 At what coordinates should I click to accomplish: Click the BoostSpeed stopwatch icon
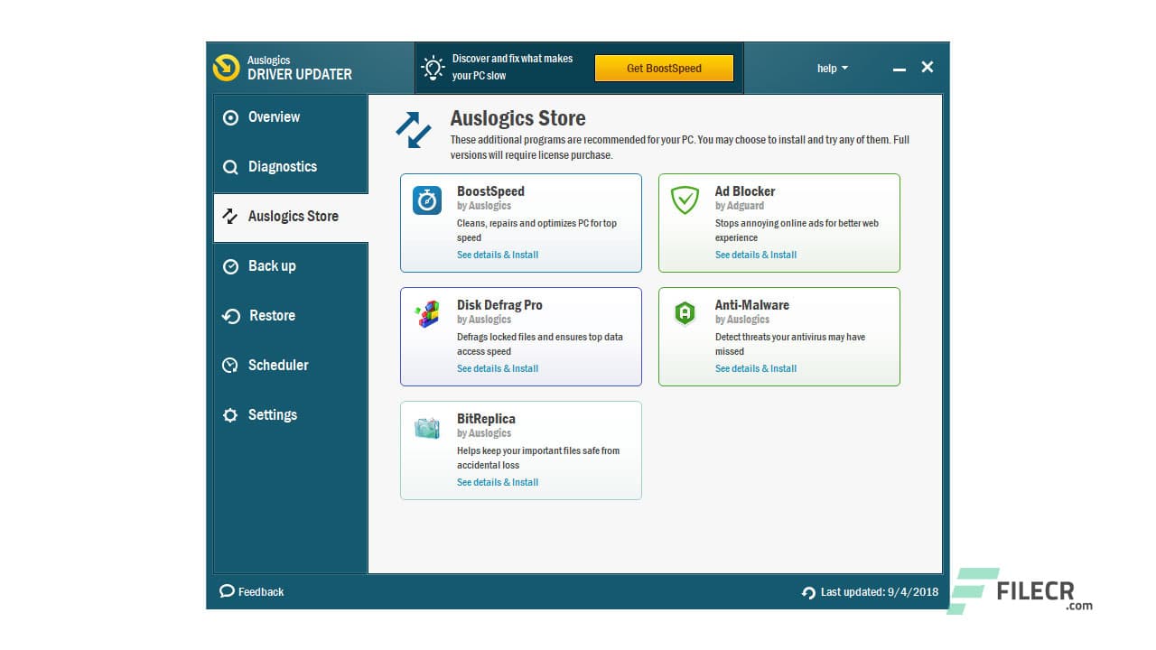click(426, 201)
